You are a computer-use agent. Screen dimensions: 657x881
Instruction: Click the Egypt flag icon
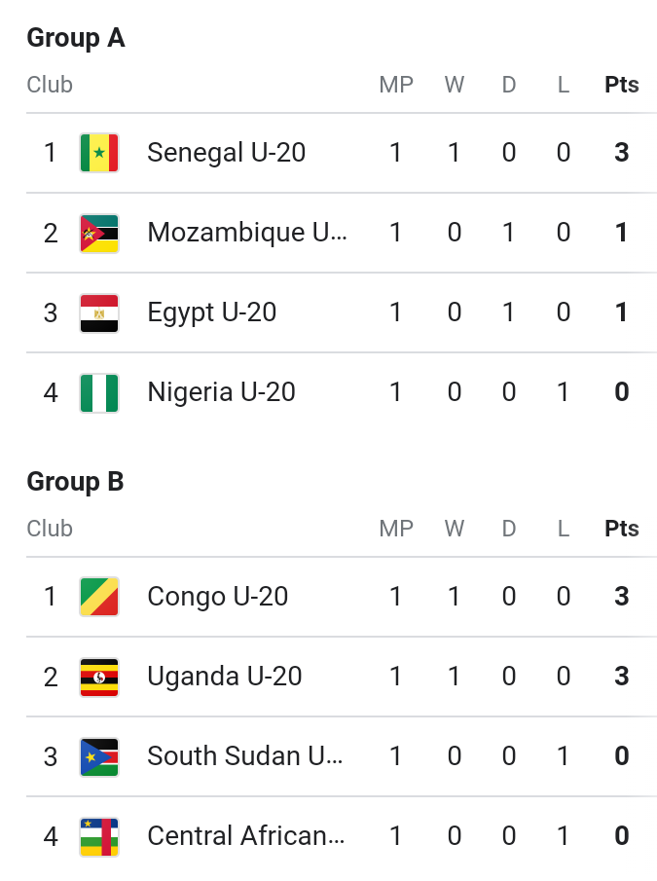click(x=99, y=312)
